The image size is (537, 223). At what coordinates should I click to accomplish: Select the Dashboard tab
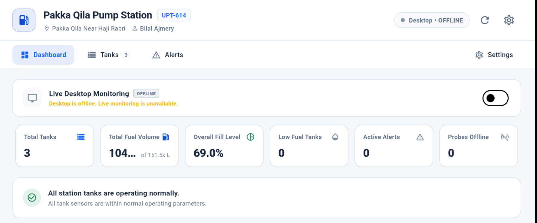point(43,55)
